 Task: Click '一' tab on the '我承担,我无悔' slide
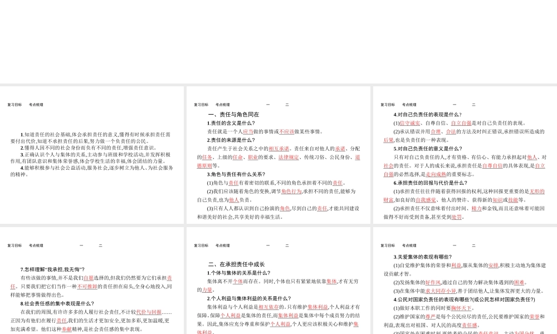click(x=81, y=245)
